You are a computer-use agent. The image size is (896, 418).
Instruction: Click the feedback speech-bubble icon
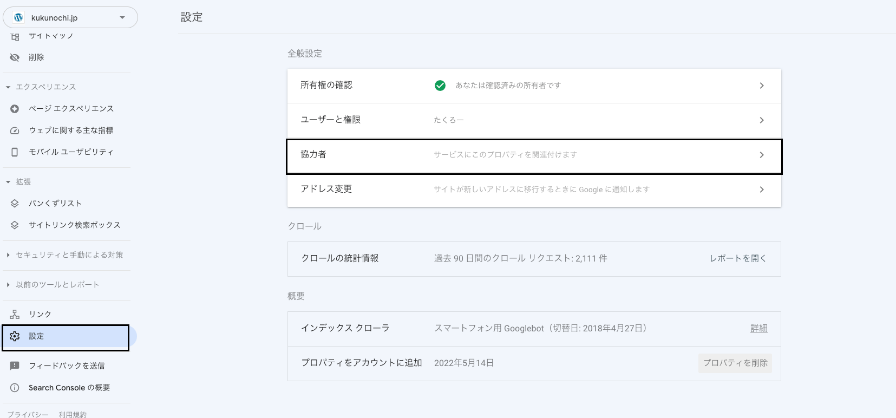click(x=15, y=366)
